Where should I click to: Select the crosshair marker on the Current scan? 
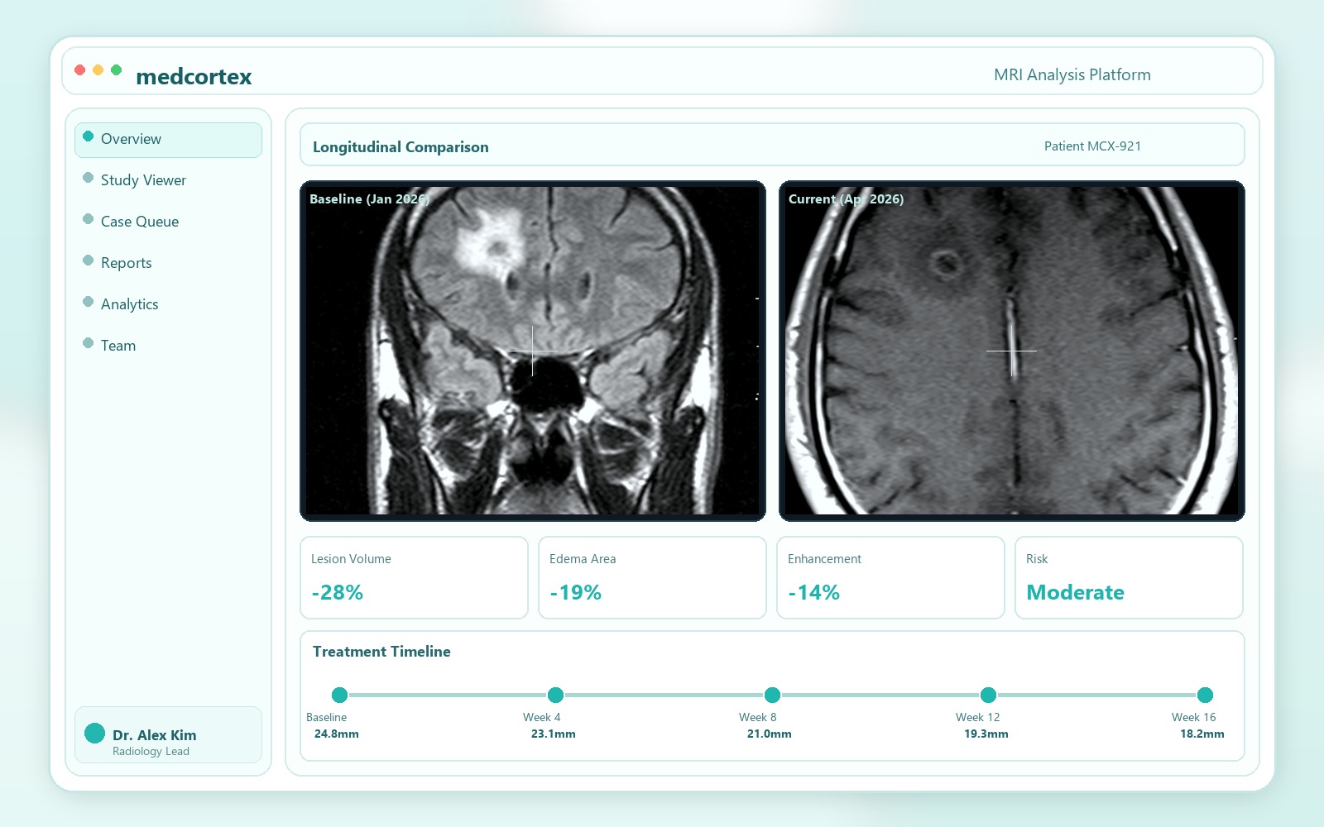click(1011, 351)
